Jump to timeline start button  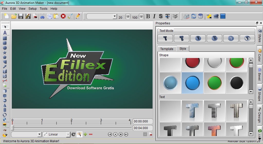click(x=110, y=134)
